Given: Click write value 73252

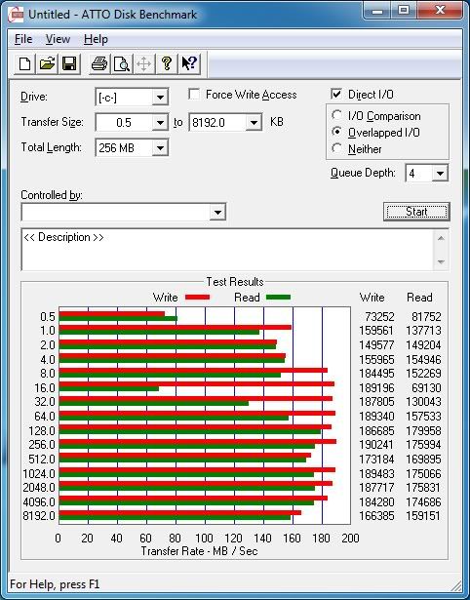Looking at the screenshot, I should tap(379, 317).
